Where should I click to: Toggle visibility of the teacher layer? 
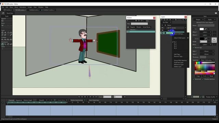162,28
